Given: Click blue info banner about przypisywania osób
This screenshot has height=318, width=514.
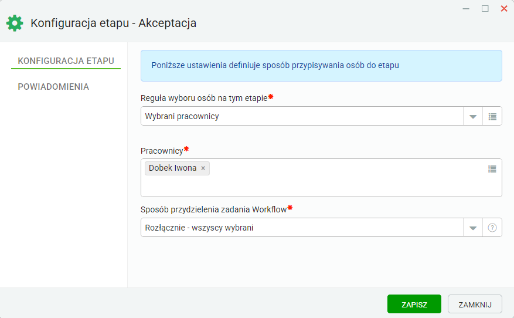Looking at the screenshot, I should coord(321,66).
